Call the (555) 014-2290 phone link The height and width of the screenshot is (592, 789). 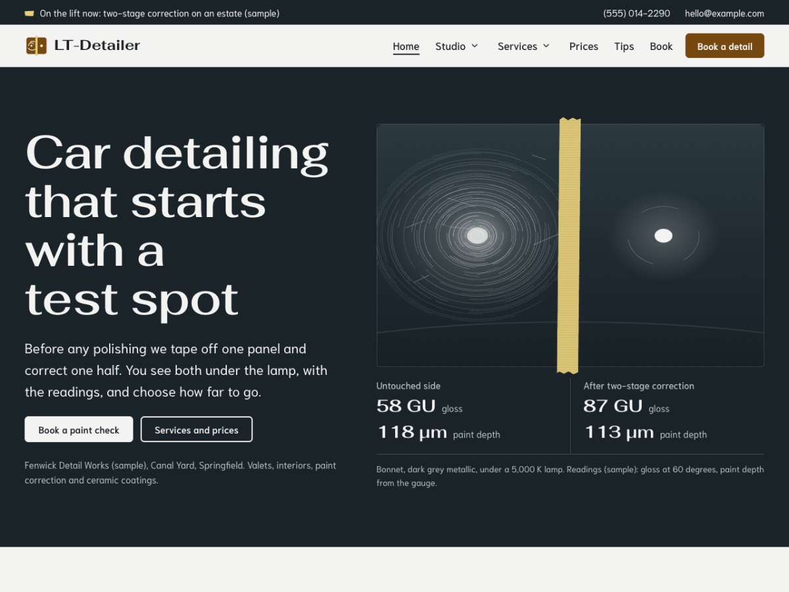point(636,13)
